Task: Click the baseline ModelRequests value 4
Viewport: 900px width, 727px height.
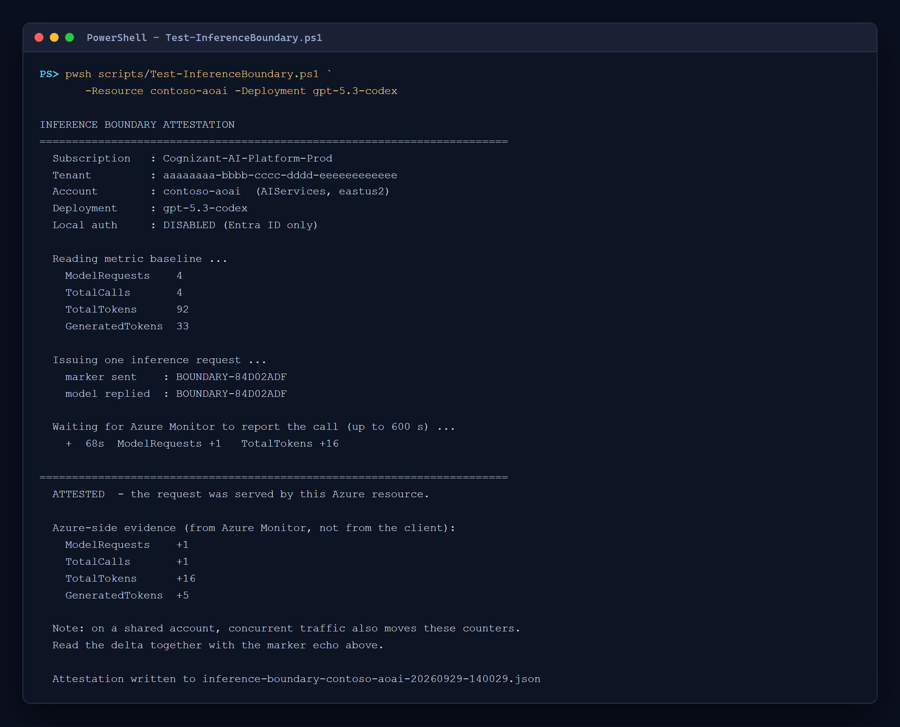Action: click(x=179, y=276)
